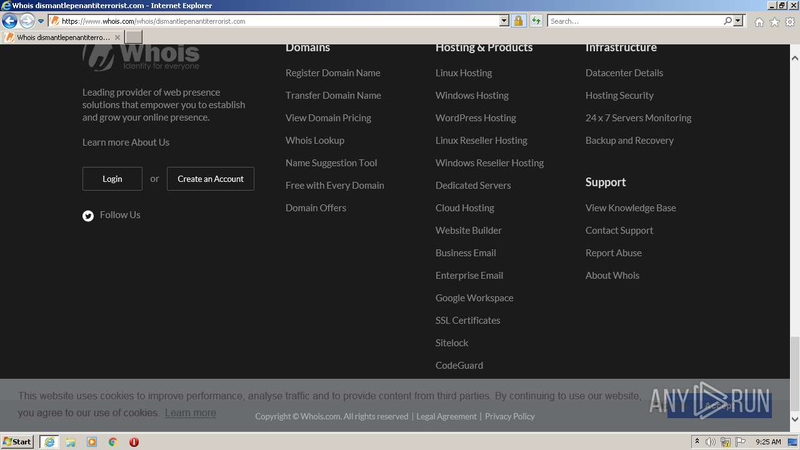Open Domain Offers link
800x450 pixels.
[x=316, y=208]
